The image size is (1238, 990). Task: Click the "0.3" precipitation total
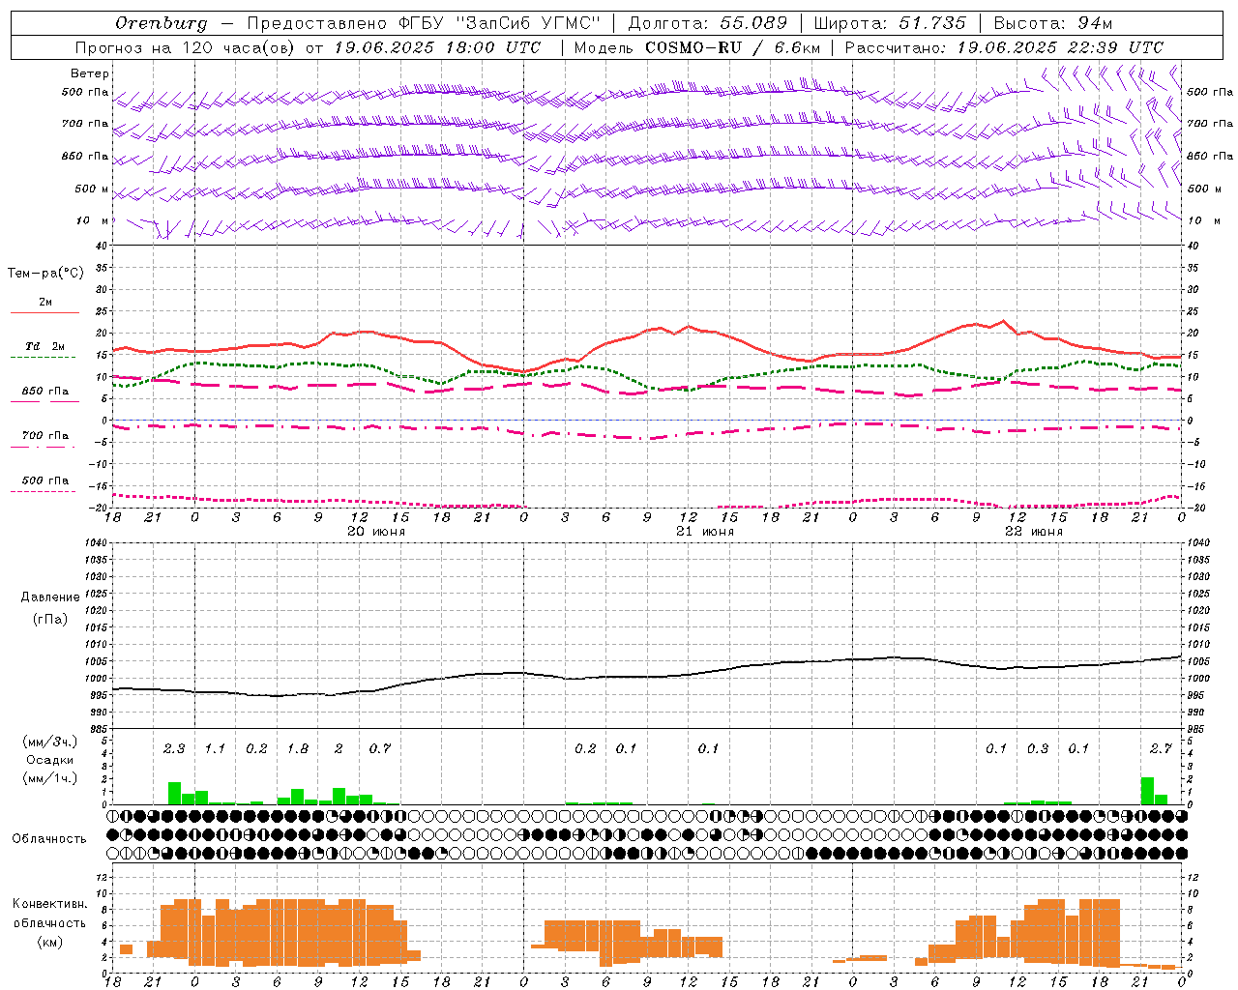(1038, 748)
